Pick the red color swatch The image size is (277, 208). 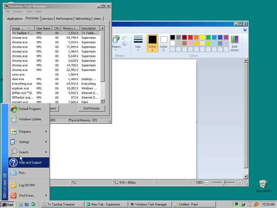[x=190, y=37]
